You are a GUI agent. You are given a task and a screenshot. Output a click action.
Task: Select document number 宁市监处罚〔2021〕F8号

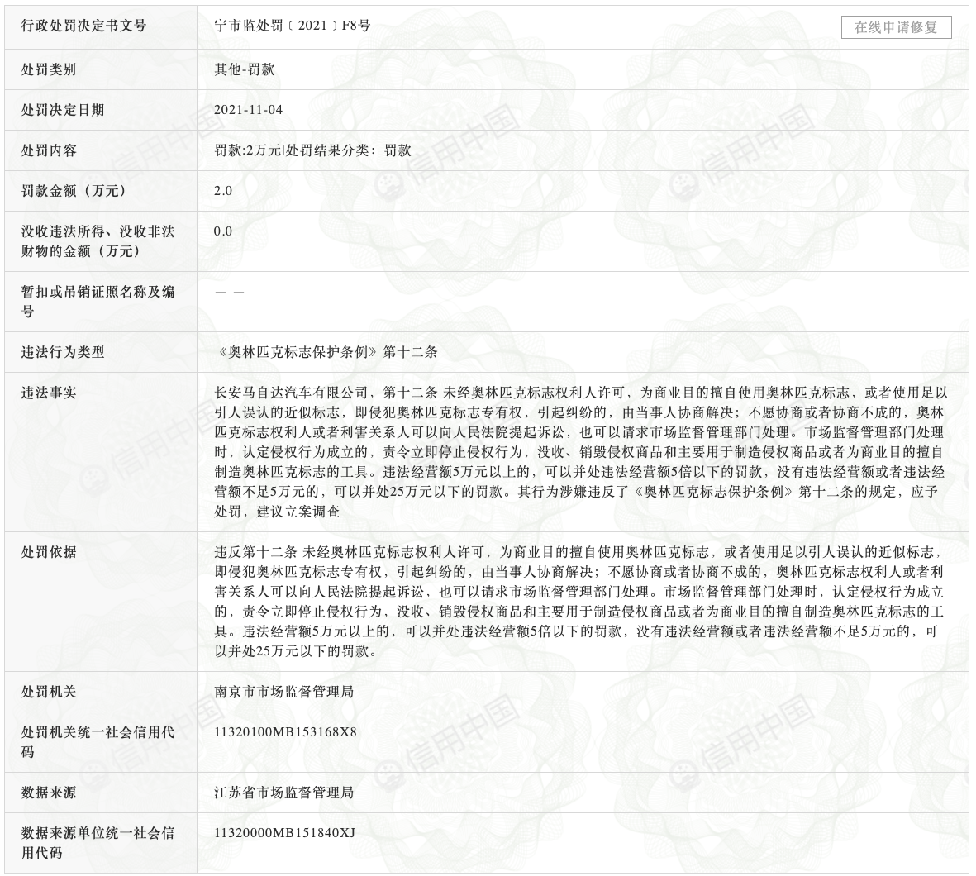click(292, 26)
